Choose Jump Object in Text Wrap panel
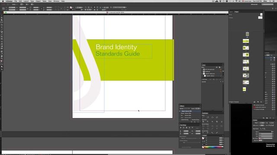Viewport: 277px width, 155px height. 190,127
